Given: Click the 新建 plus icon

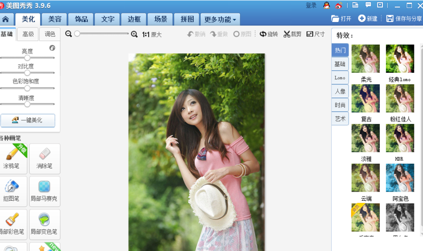Looking at the screenshot, I should 361,19.
